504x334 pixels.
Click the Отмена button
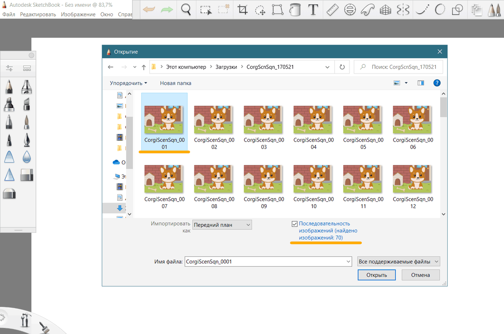(420, 275)
